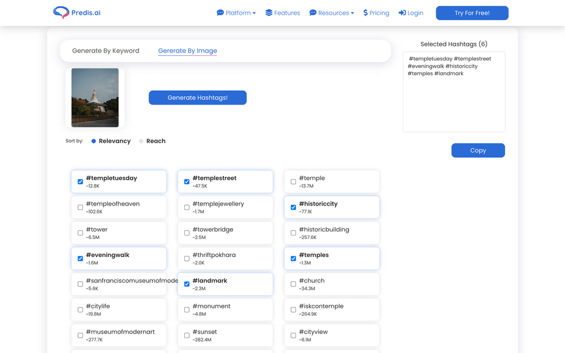Deselect the #landmark hashtag

(x=186, y=284)
